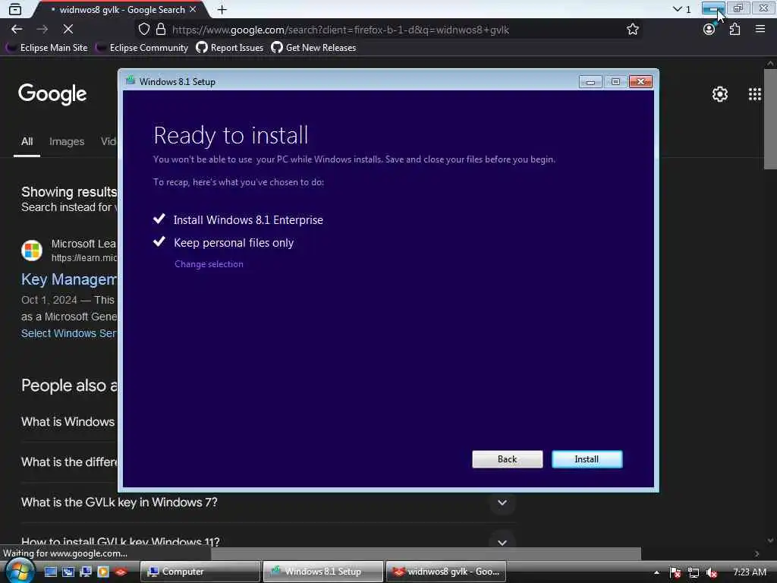777x583 pixels.
Task: Open the Google apps grid icon
Action: coord(755,94)
